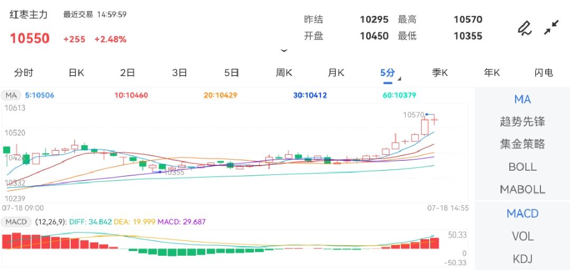Click the current price 10550

point(30,38)
